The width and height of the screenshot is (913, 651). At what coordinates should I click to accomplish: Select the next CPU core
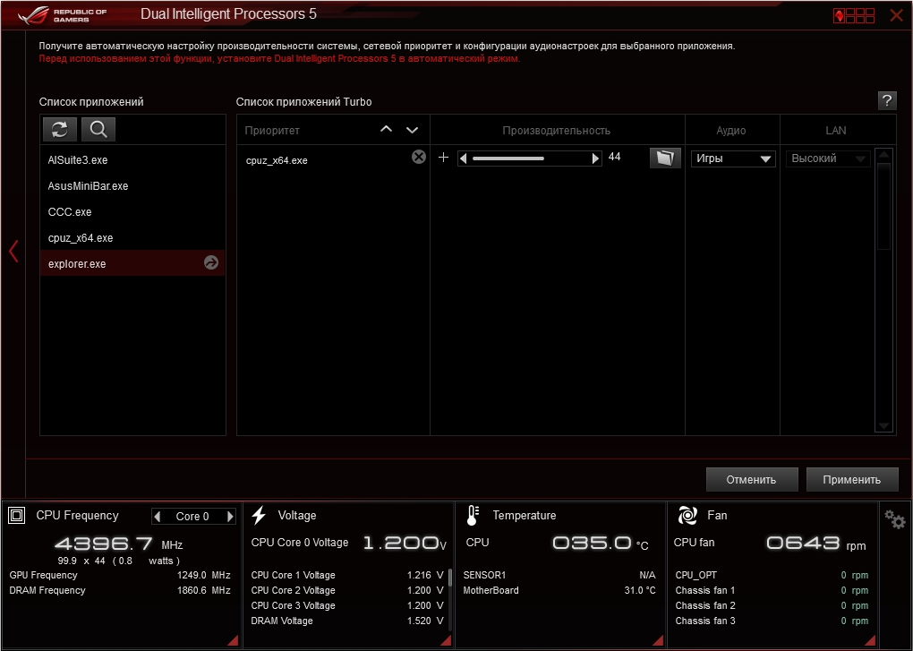click(x=231, y=517)
